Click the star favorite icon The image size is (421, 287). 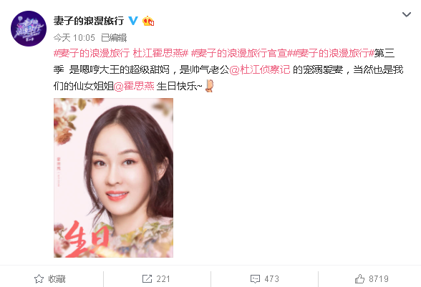tap(39, 279)
